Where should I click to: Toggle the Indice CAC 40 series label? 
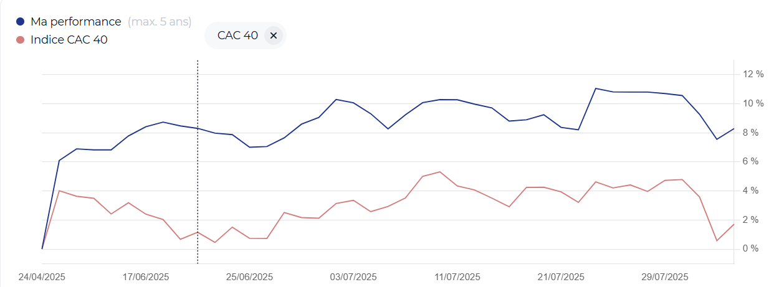pyautogui.click(x=69, y=40)
